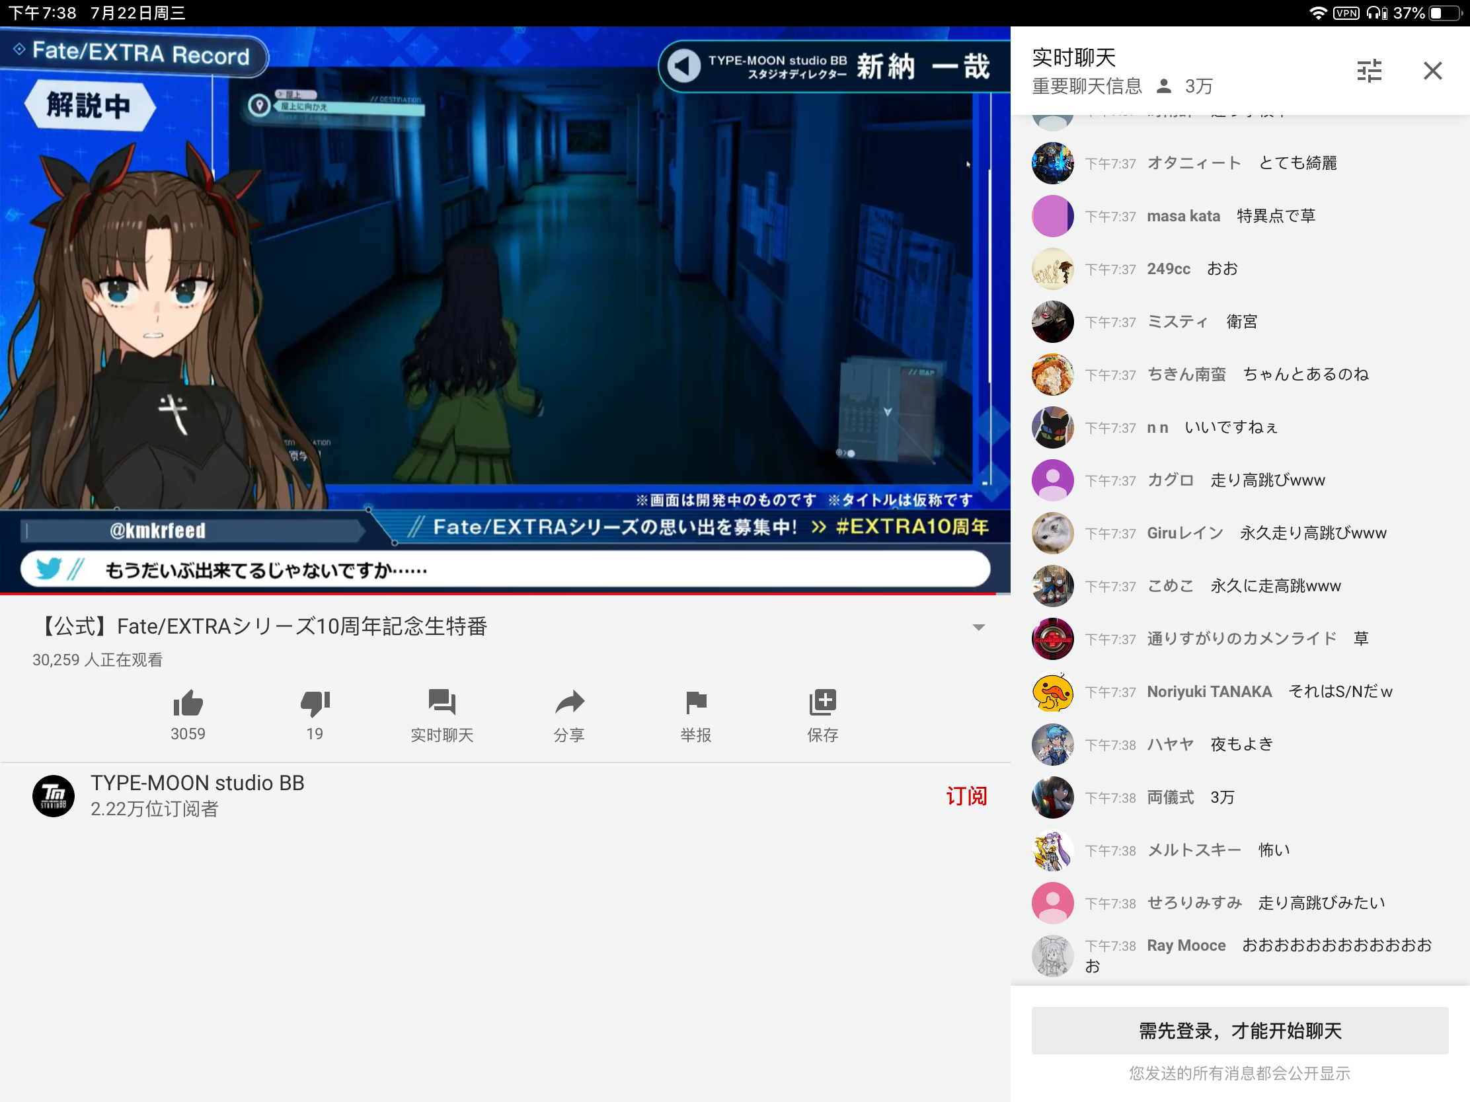Select Giruレイン message 永久走り高跳びwww

(1313, 533)
